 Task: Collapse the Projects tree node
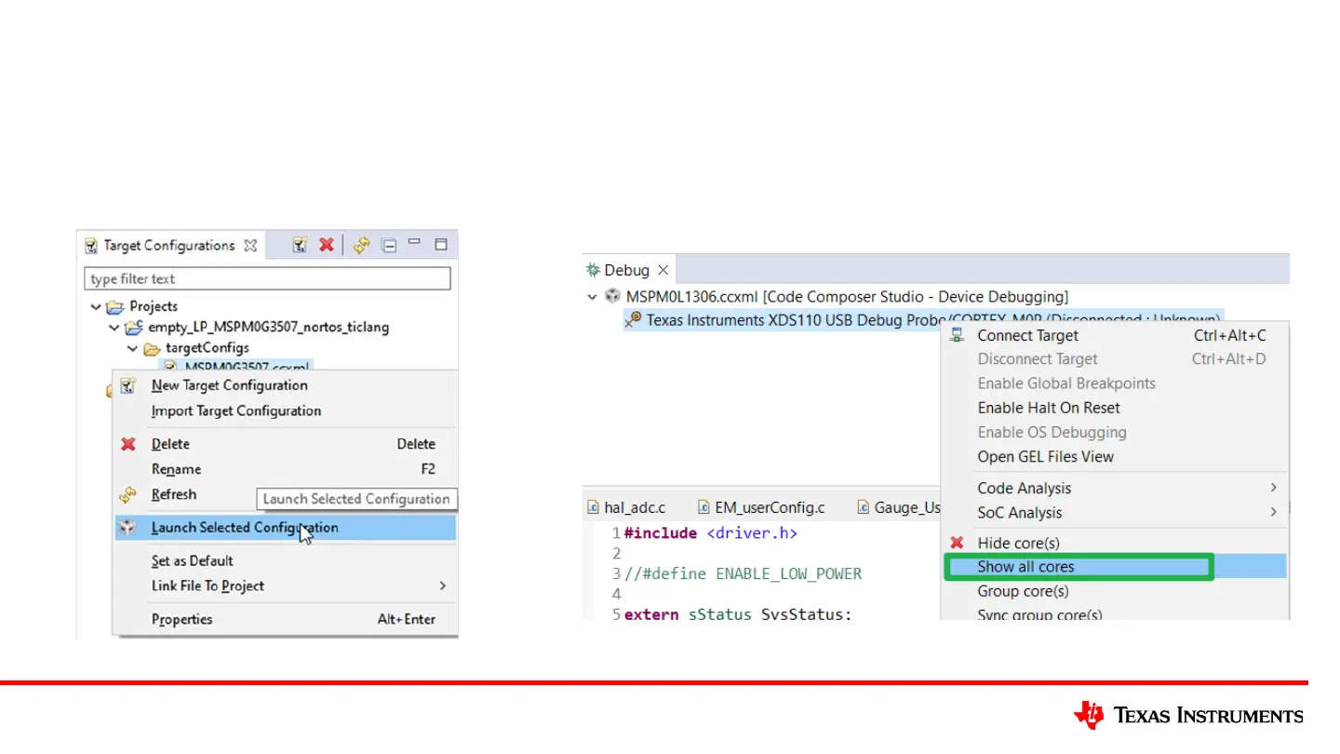tap(96, 306)
